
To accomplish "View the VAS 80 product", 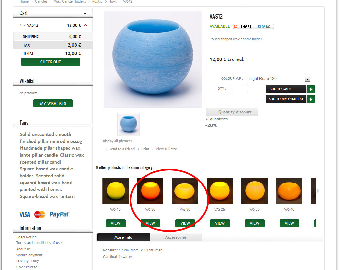I will (x=150, y=223).
